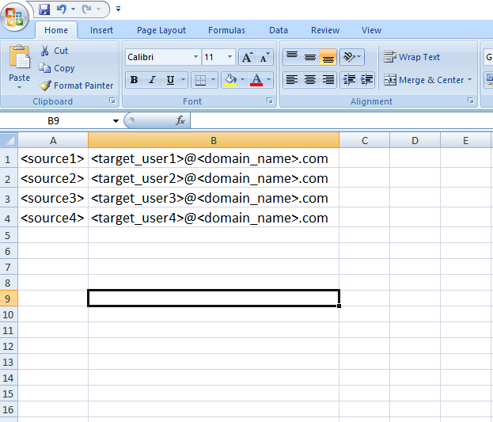Select cell with <target_user2>@<domain_name>.com
Viewport: 493px width, 422px height.
214,178
